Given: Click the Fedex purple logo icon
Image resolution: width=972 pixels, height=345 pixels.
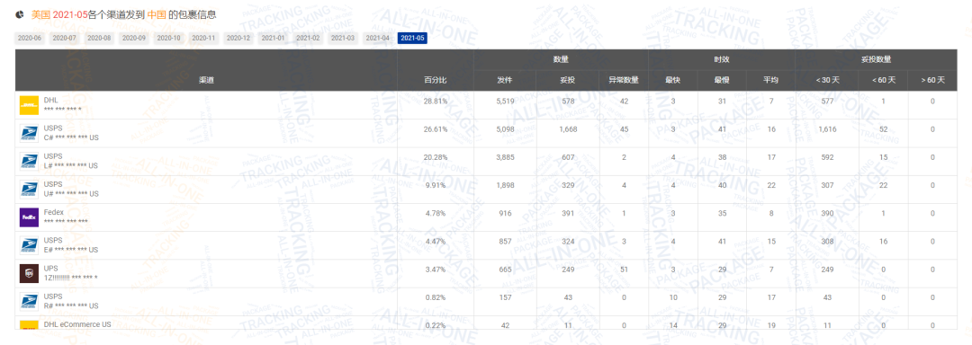Looking at the screenshot, I should (29, 217).
